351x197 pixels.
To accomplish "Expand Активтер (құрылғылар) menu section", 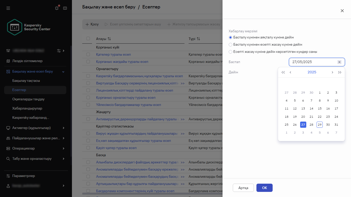I will [x=63, y=128].
